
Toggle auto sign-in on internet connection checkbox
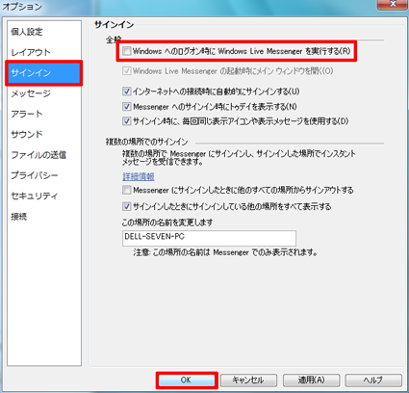click(127, 92)
